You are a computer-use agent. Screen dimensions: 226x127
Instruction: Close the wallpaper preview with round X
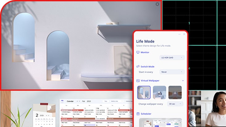(157, 4)
